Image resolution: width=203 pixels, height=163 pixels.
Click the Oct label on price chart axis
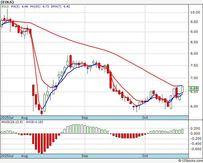[145, 118]
